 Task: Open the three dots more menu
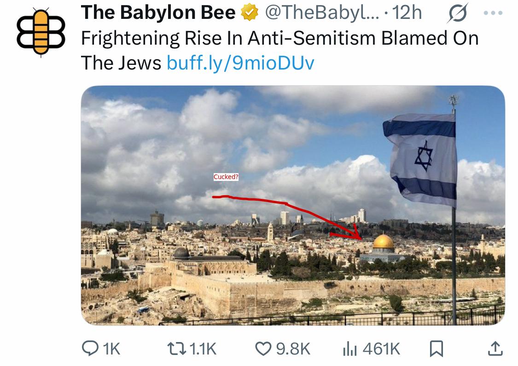click(493, 13)
